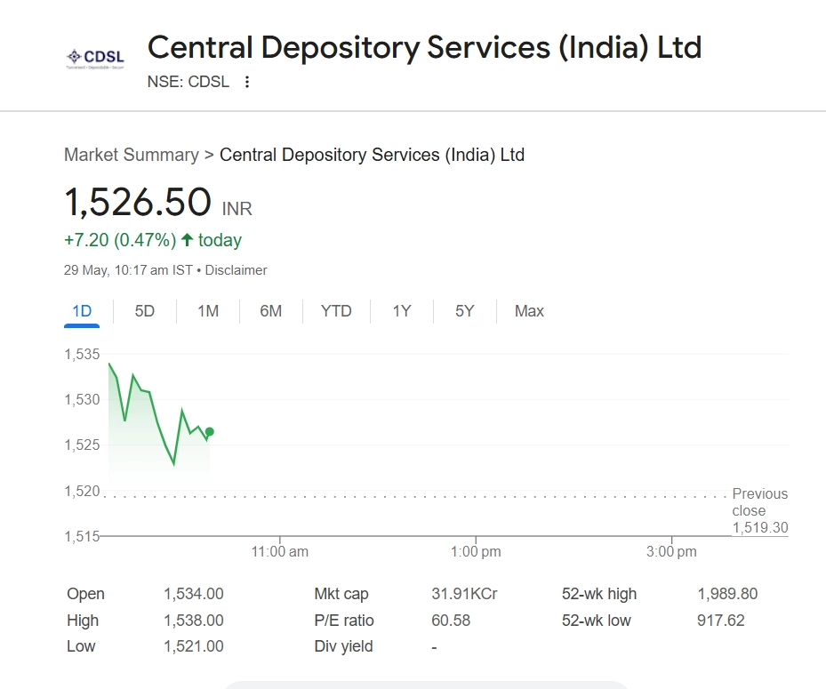Click the green current price dot on chart
Screen dimensions: 826x689
(x=209, y=432)
